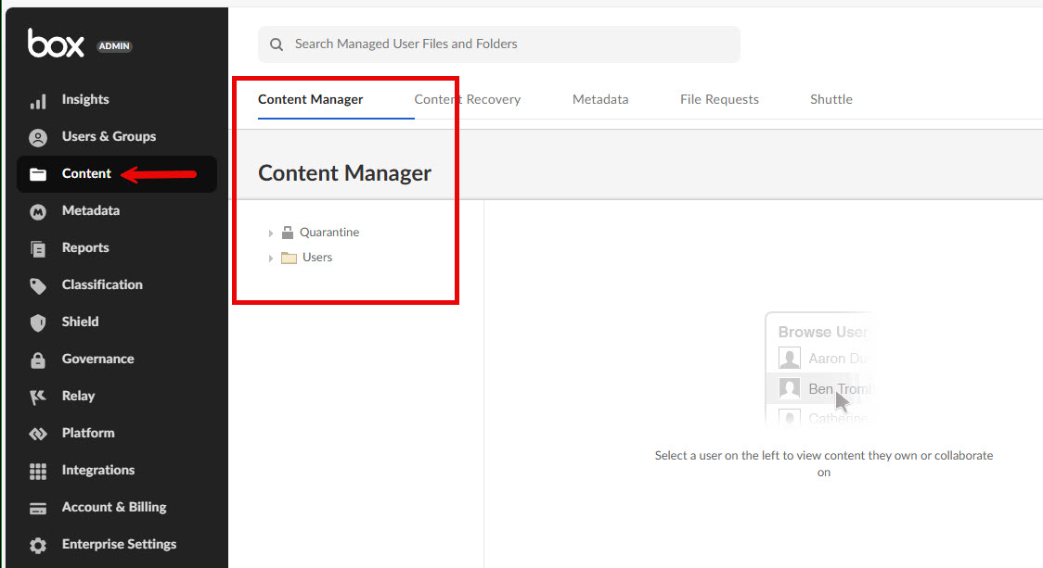Open Enterprise Settings label
The image size is (1043, 568).
coord(120,545)
